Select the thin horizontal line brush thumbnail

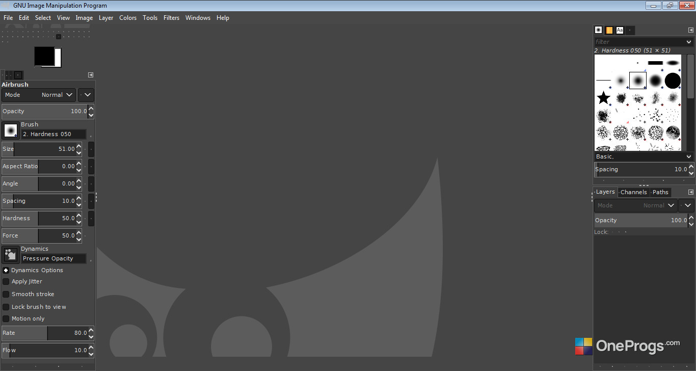(x=603, y=81)
